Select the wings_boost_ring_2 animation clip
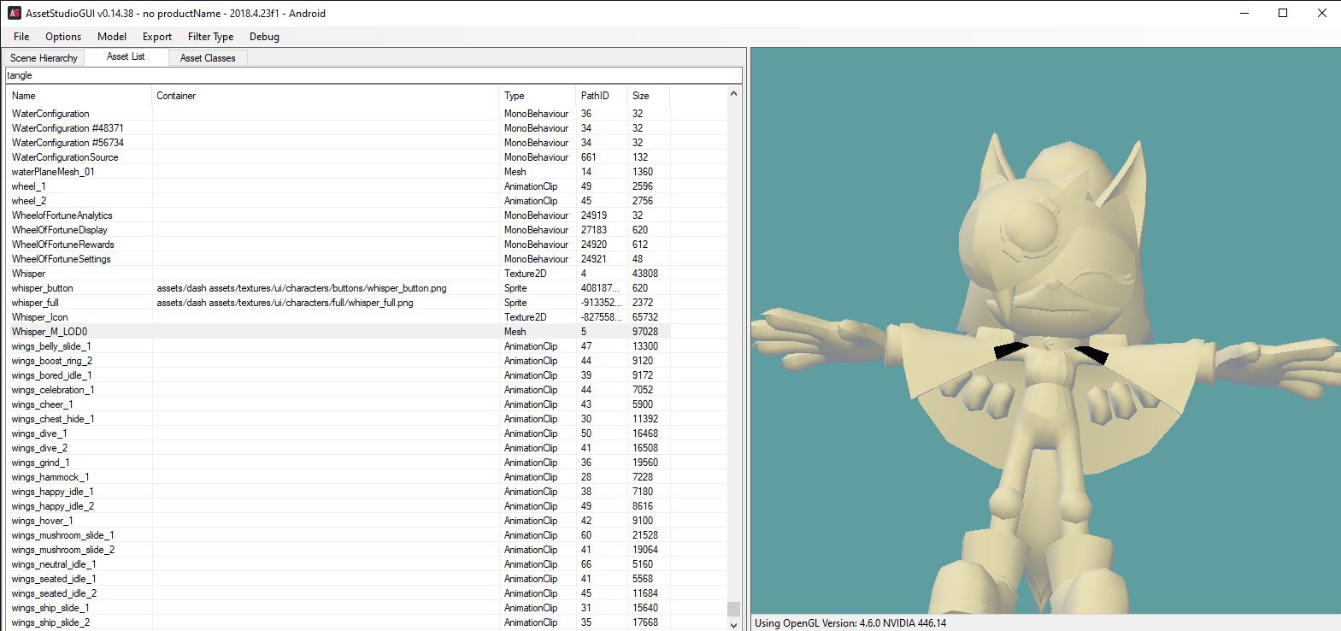Viewport: 1341px width, 631px height. 368,361
